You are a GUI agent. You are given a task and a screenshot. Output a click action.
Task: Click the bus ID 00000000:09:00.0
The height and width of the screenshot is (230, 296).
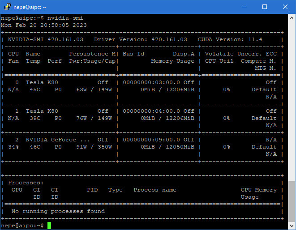151,140
